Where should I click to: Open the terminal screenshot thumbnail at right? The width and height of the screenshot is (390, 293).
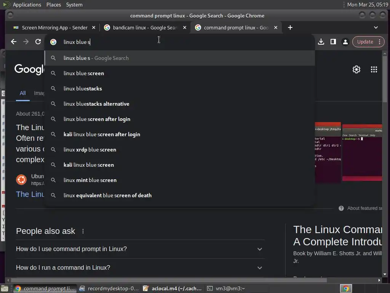coord(362,153)
